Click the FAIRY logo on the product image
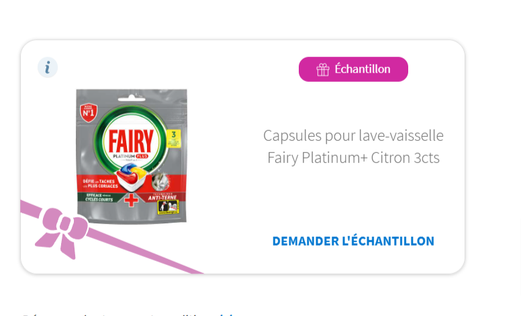Image resolution: width=521 pixels, height=316 pixels. point(131,141)
